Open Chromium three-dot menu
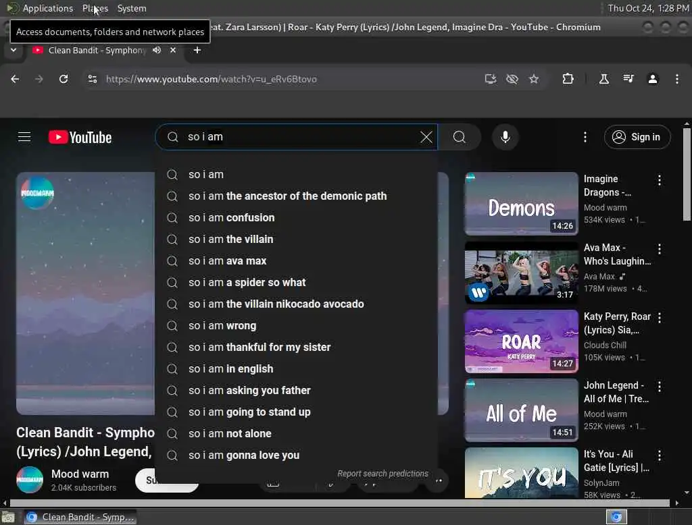692x525 pixels. [x=677, y=79]
